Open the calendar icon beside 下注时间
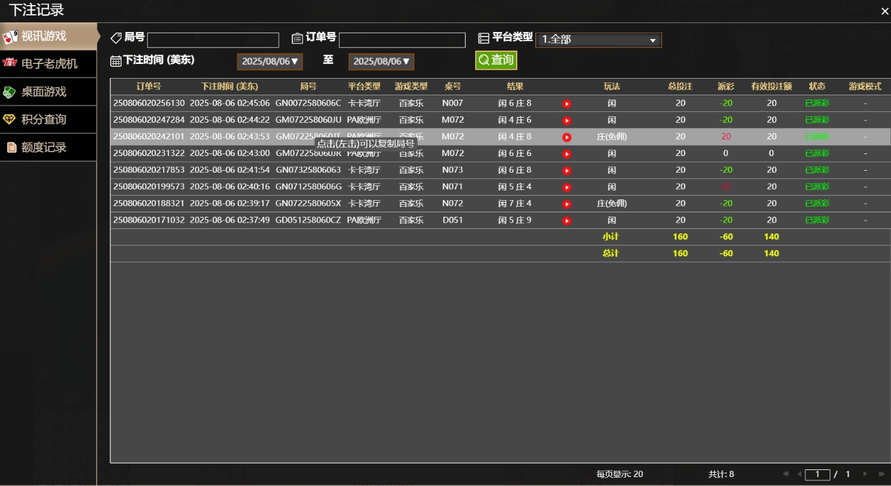The image size is (891, 486). (x=116, y=61)
